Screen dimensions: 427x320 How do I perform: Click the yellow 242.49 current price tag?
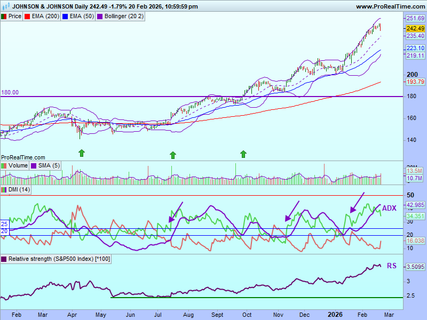tap(415, 28)
